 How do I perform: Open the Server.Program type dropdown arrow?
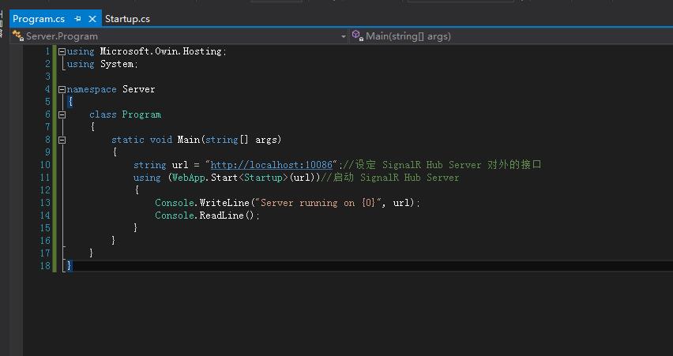(344, 36)
